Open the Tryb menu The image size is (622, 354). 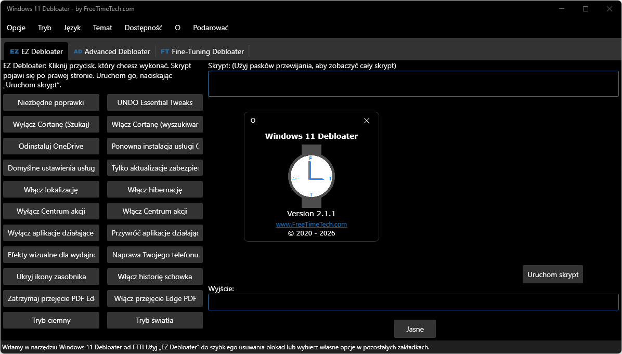(x=44, y=28)
